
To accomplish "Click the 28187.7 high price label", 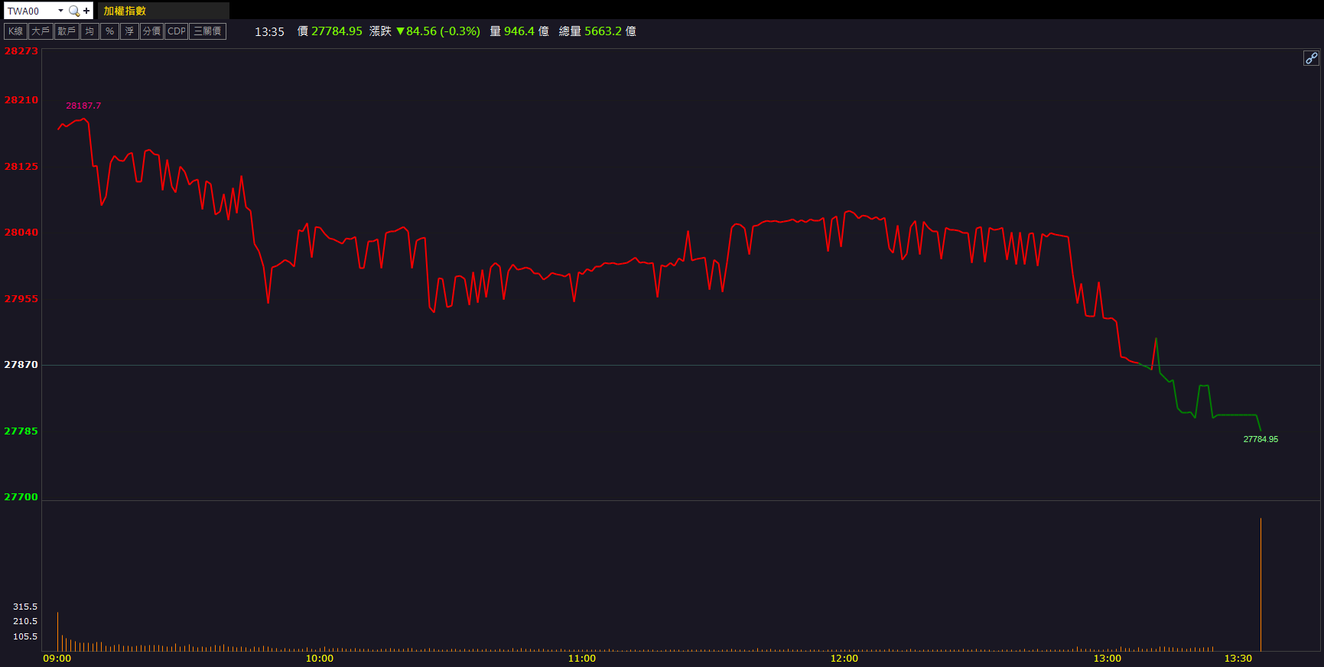I will tap(83, 106).
